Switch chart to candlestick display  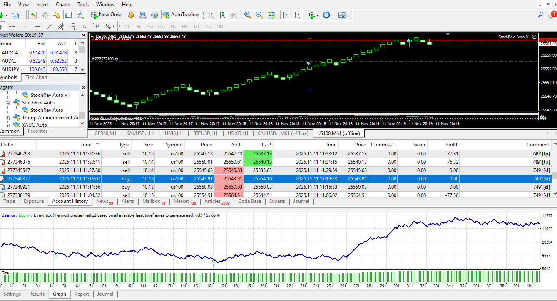[222, 15]
